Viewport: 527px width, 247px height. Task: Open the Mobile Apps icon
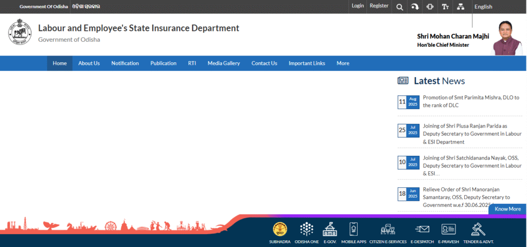(x=354, y=230)
